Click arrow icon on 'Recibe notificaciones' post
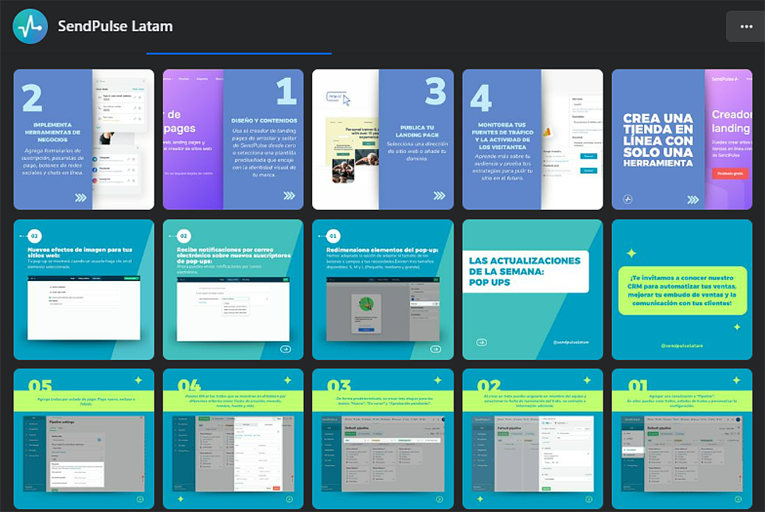 (286, 349)
